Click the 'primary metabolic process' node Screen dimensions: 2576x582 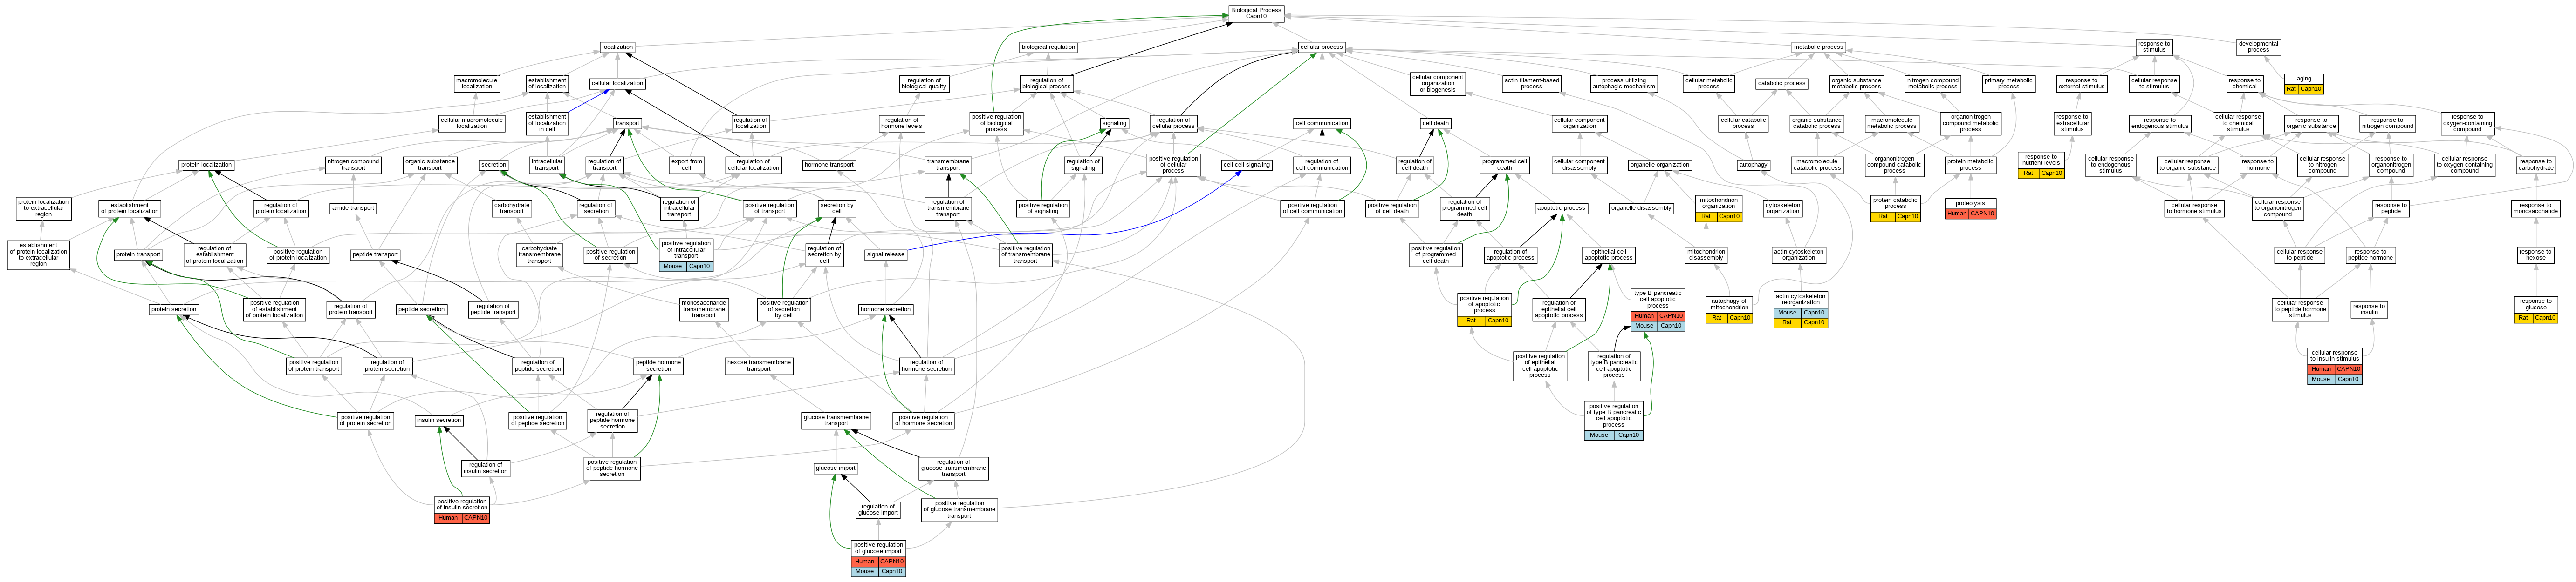pyautogui.click(x=2008, y=84)
